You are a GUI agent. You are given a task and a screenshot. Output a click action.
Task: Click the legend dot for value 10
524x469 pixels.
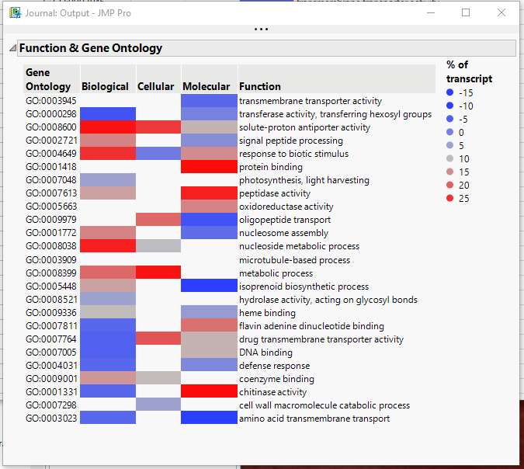click(450, 158)
